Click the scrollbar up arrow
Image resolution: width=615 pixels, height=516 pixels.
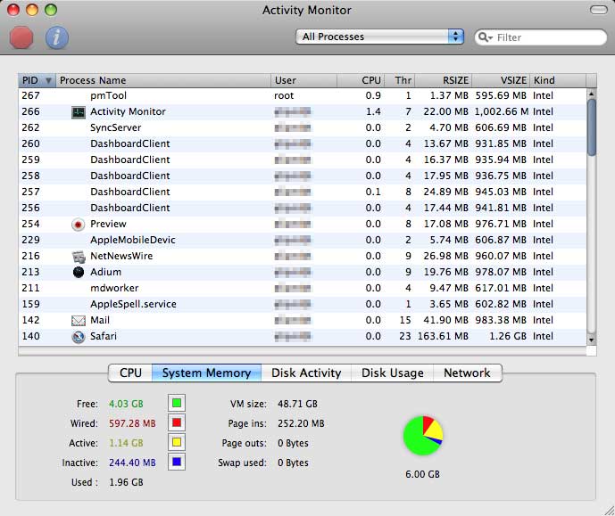(592, 94)
